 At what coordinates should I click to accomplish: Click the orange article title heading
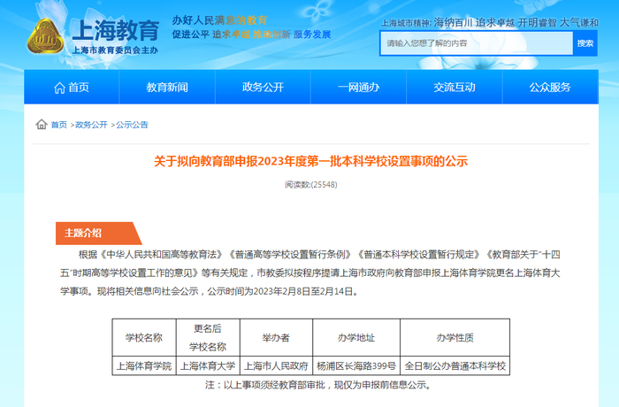[x=310, y=161]
